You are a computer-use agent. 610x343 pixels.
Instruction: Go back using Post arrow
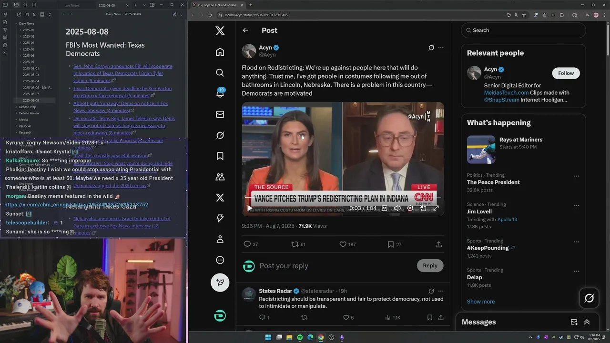point(245,30)
